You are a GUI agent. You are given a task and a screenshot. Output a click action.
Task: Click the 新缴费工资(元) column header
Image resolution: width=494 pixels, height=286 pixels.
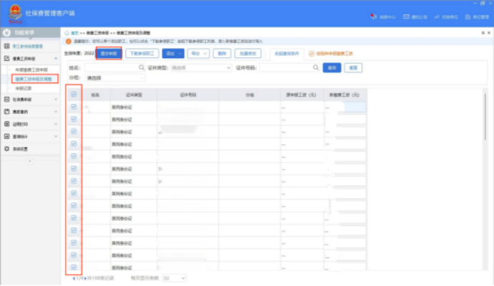pos(344,95)
